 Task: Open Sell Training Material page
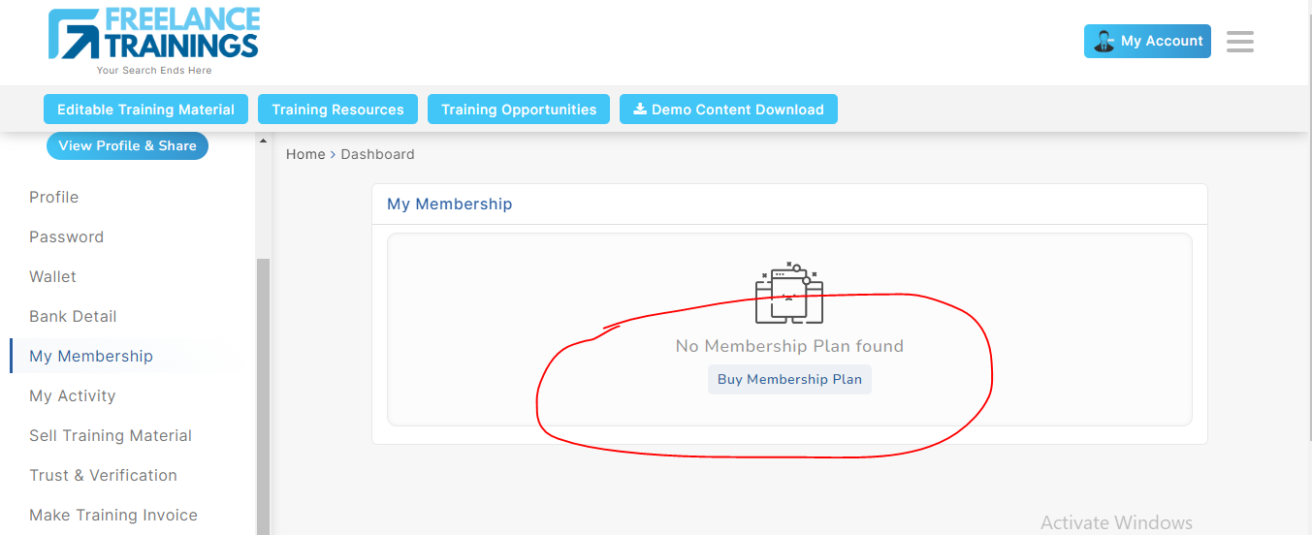click(111, 436)
